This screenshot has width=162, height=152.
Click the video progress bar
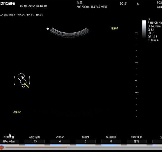coord(81,147)
